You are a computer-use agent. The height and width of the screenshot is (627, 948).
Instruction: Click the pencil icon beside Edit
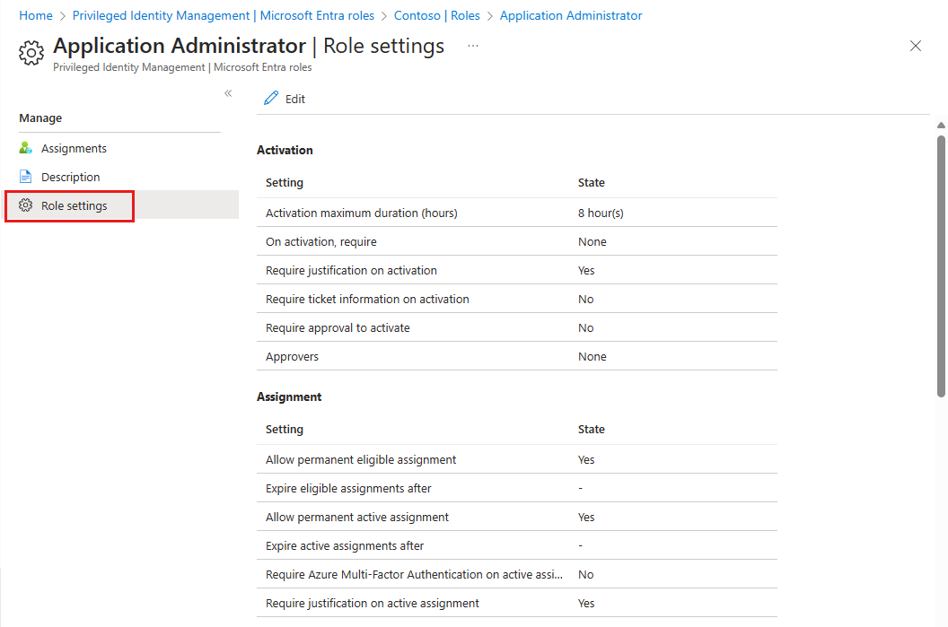pos(271,98)
